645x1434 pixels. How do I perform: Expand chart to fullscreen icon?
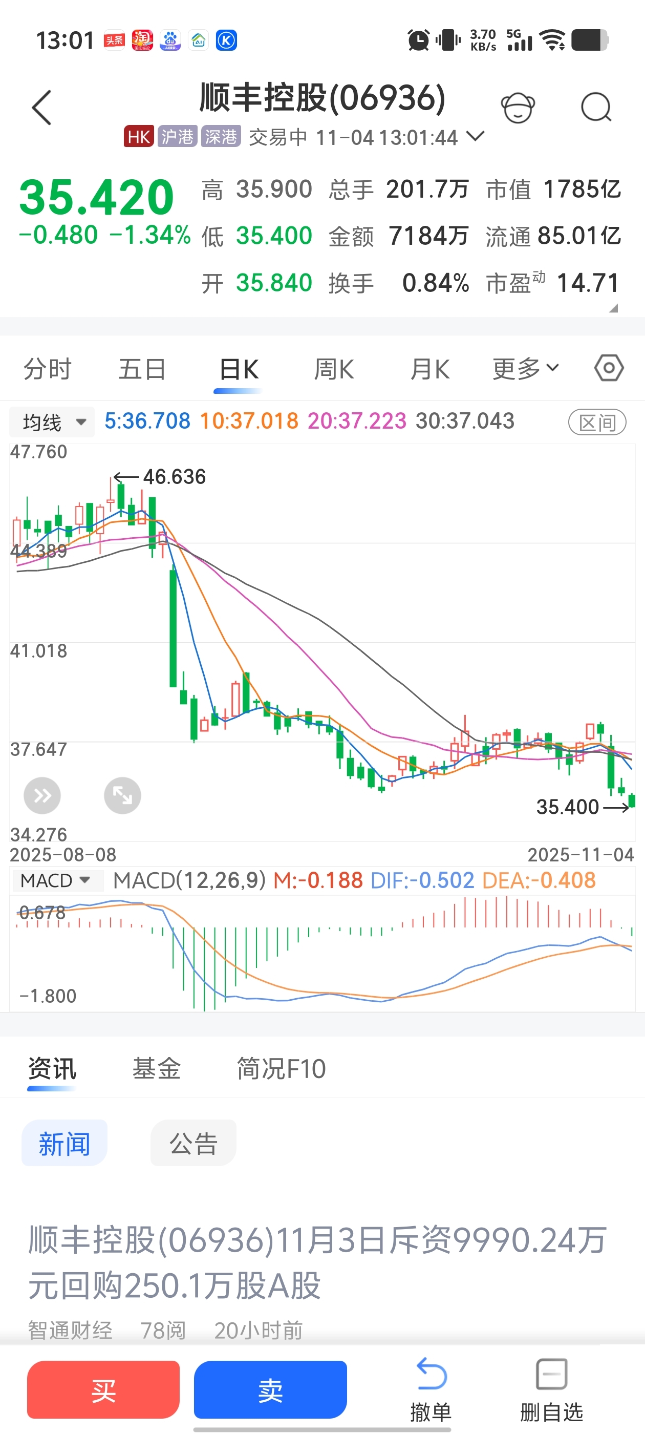pos(122,795)
